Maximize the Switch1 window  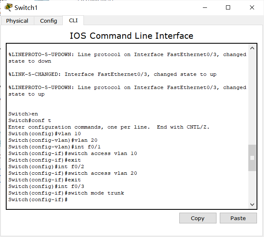click(x=228, y=7)
